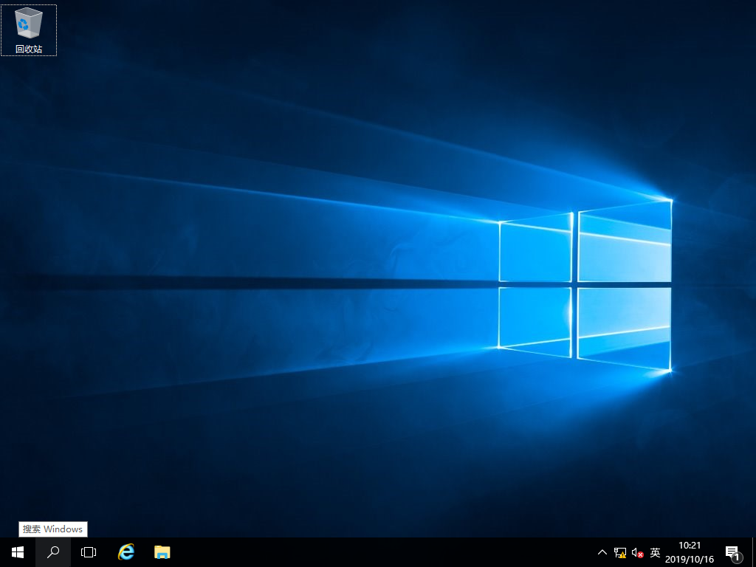The width and height of the screenshot is (756, 567).
Task: Click the magnifier search button on taskbar
Action: point(53,552)
